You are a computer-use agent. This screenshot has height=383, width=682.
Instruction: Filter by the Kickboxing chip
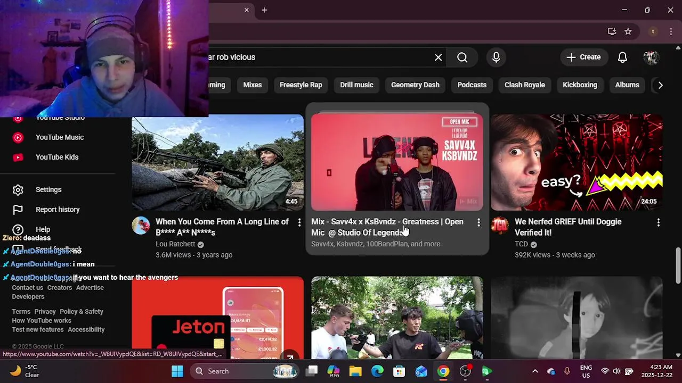point(580,85)
